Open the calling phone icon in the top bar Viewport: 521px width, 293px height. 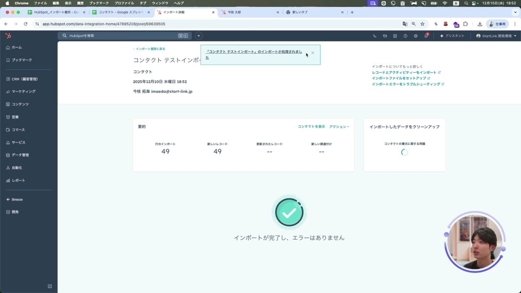click(x=375, y=36)
